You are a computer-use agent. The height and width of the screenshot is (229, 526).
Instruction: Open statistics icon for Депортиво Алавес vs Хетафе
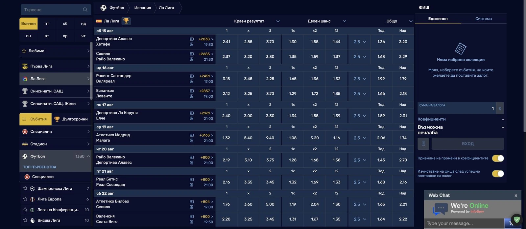click(x=192, y=45)
